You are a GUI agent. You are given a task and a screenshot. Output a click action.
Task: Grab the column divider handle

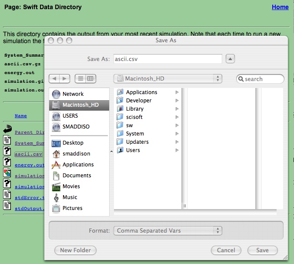[185, 206]
